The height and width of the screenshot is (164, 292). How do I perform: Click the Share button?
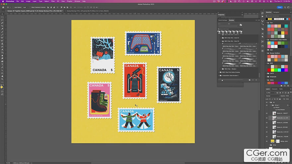click(x=280, y=7)
